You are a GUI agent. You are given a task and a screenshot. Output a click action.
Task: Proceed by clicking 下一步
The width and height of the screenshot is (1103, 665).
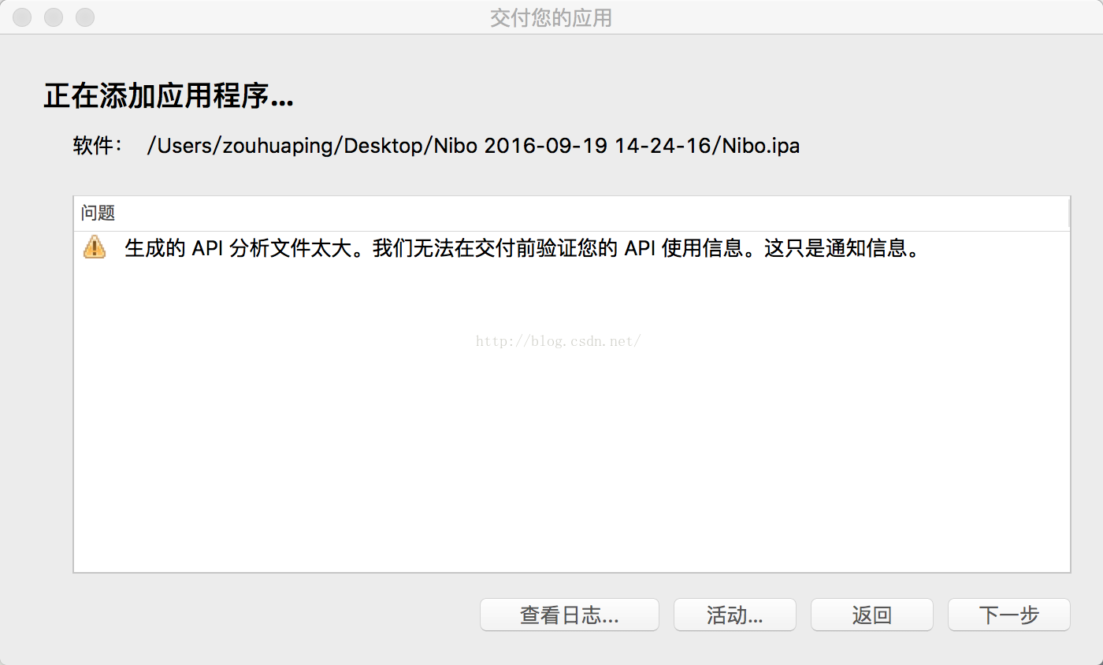coord(1008,615)
